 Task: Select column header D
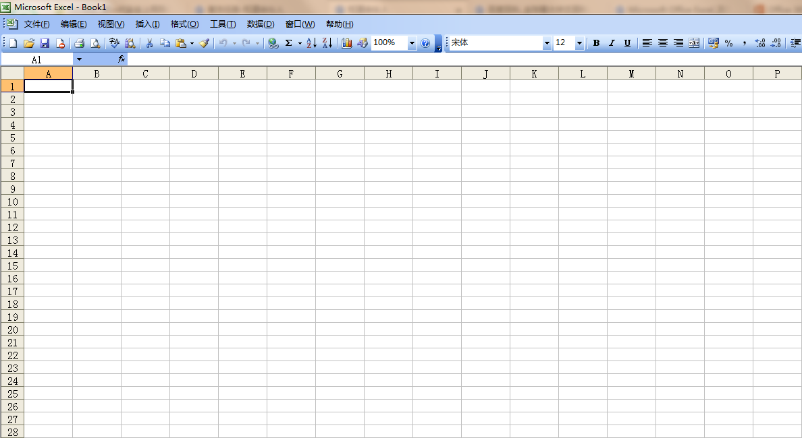194,73
